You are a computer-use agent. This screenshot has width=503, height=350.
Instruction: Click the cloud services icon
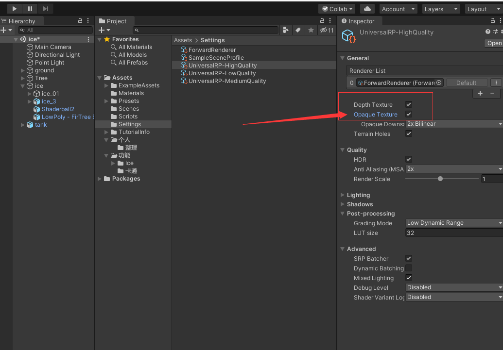click(x=367, y=9)
